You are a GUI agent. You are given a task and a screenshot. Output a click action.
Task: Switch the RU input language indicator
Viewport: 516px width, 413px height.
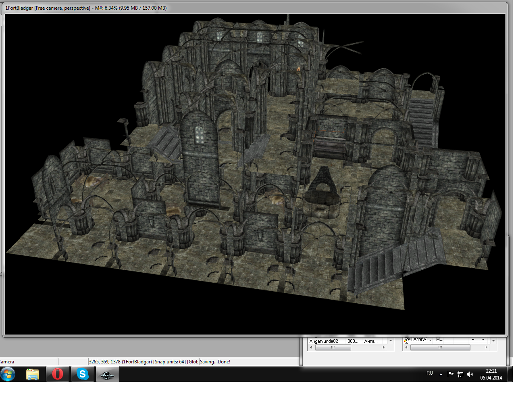click(x=430, y=373)
